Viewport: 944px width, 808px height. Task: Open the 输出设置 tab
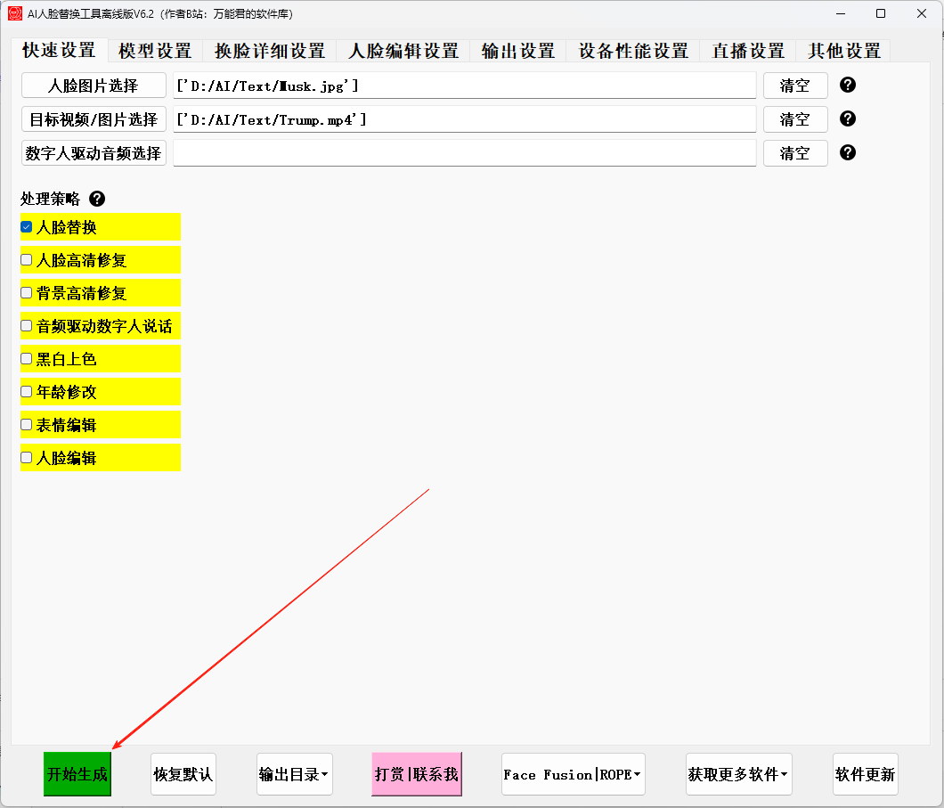point(517,51)
